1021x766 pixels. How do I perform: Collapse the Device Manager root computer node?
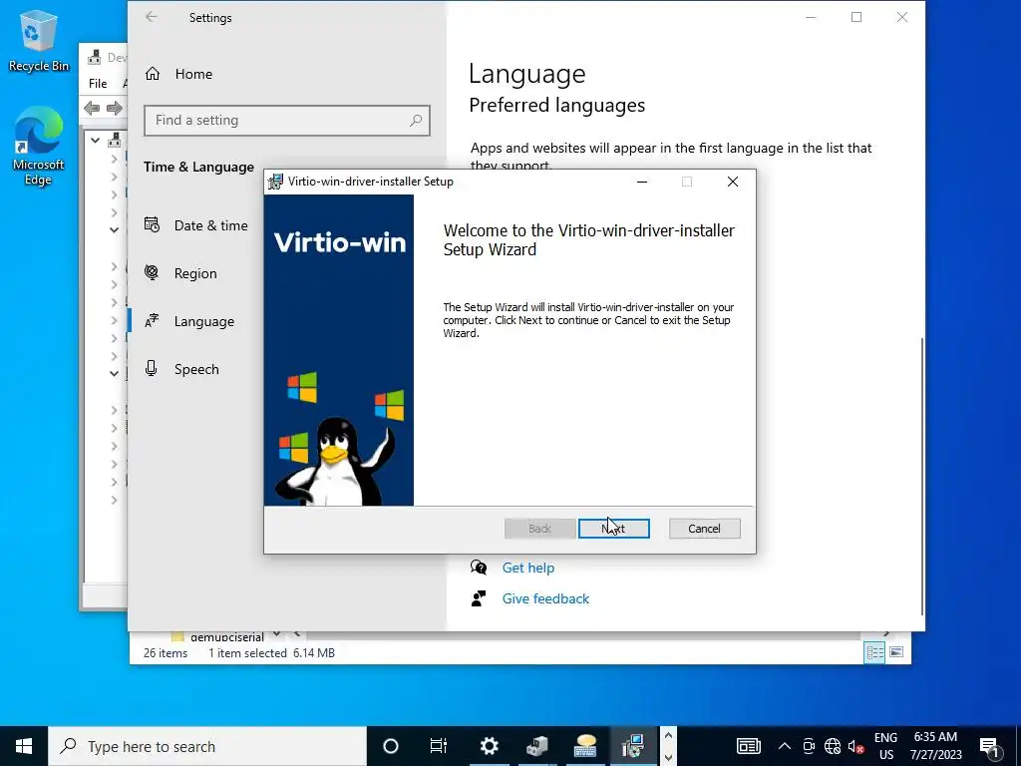tap(95, 140)
